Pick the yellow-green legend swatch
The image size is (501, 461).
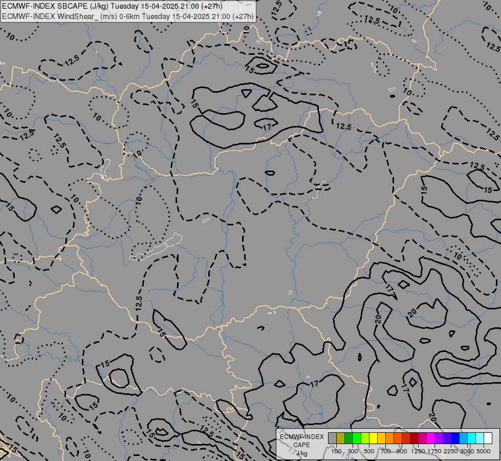(x=365, y=438)
